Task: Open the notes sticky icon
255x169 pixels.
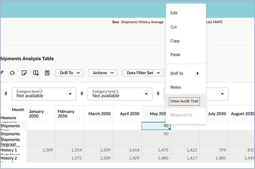Action: pyautogui.click(x=24, y=73)
